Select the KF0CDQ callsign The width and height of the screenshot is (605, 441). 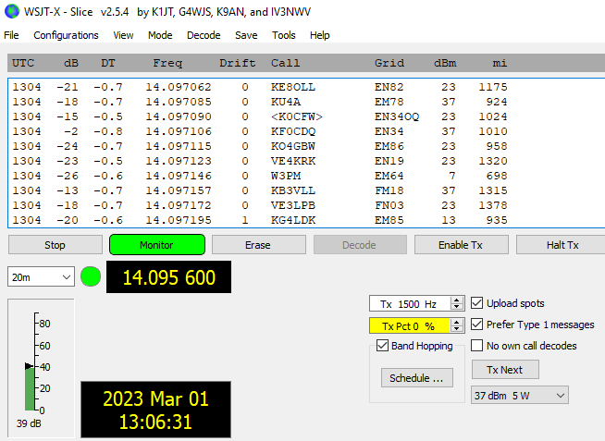pyautogui.click(x=293, y=131)
